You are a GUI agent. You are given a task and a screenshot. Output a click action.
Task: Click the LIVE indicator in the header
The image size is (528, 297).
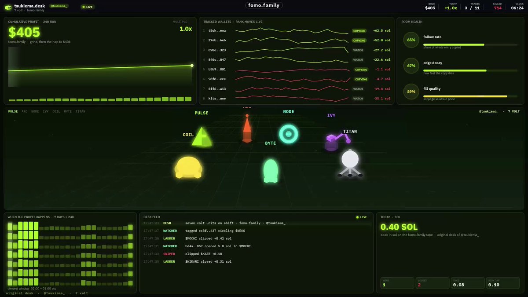pos(88,7)
